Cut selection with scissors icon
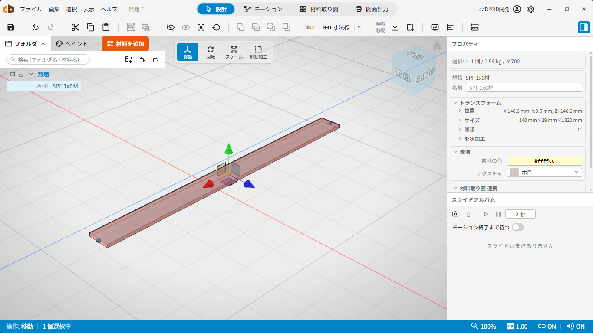 pos(76,27)
